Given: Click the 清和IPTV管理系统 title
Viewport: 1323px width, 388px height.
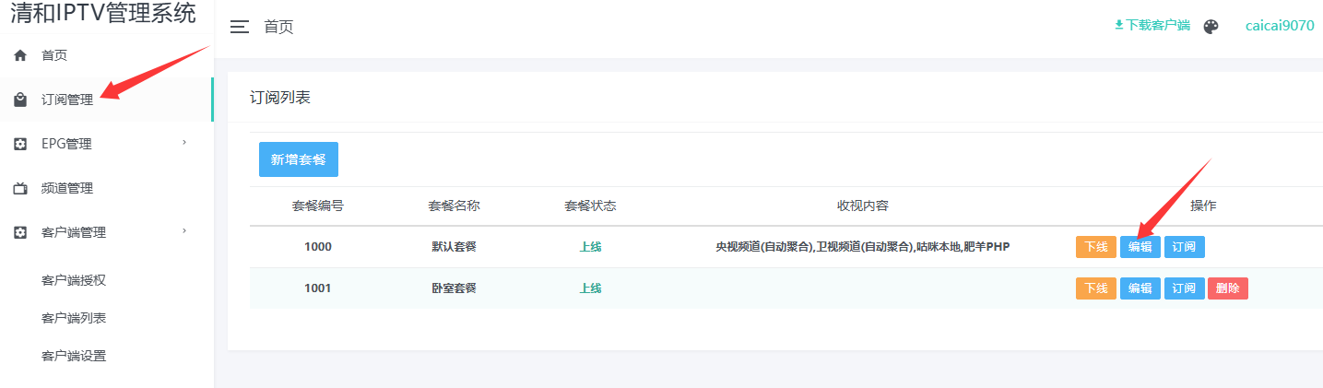Looking at the screenshot, I should pos(103,13).
